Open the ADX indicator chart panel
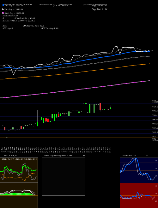 click(x=19, y=170)
